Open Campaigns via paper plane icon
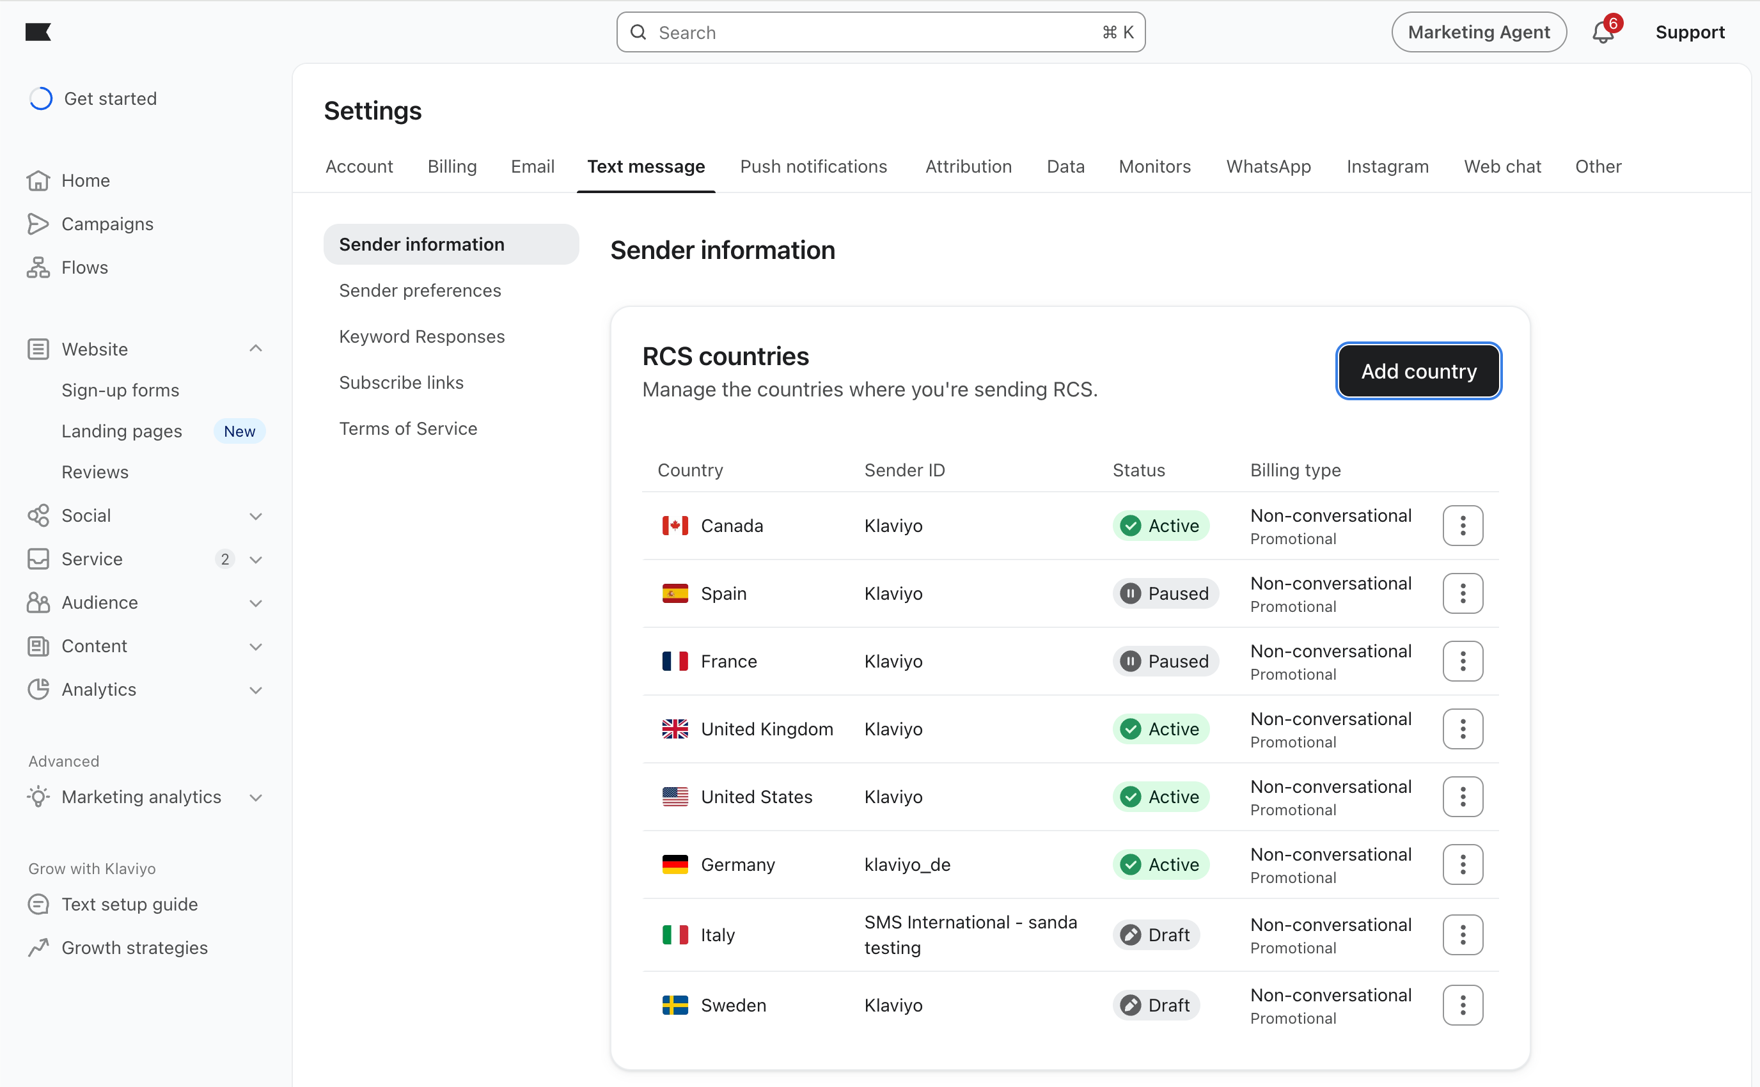 (38, 224)
